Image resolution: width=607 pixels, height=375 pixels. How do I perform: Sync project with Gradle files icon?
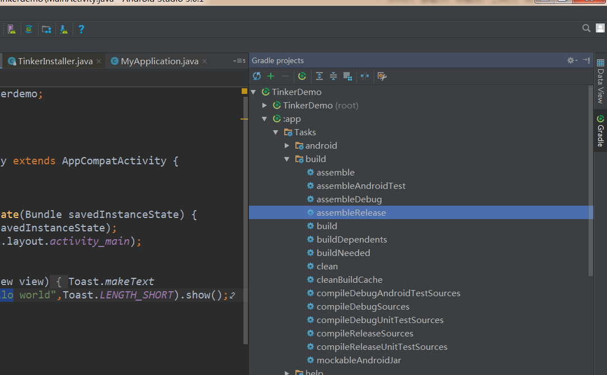pyautogui.click(x=29, y=29)
